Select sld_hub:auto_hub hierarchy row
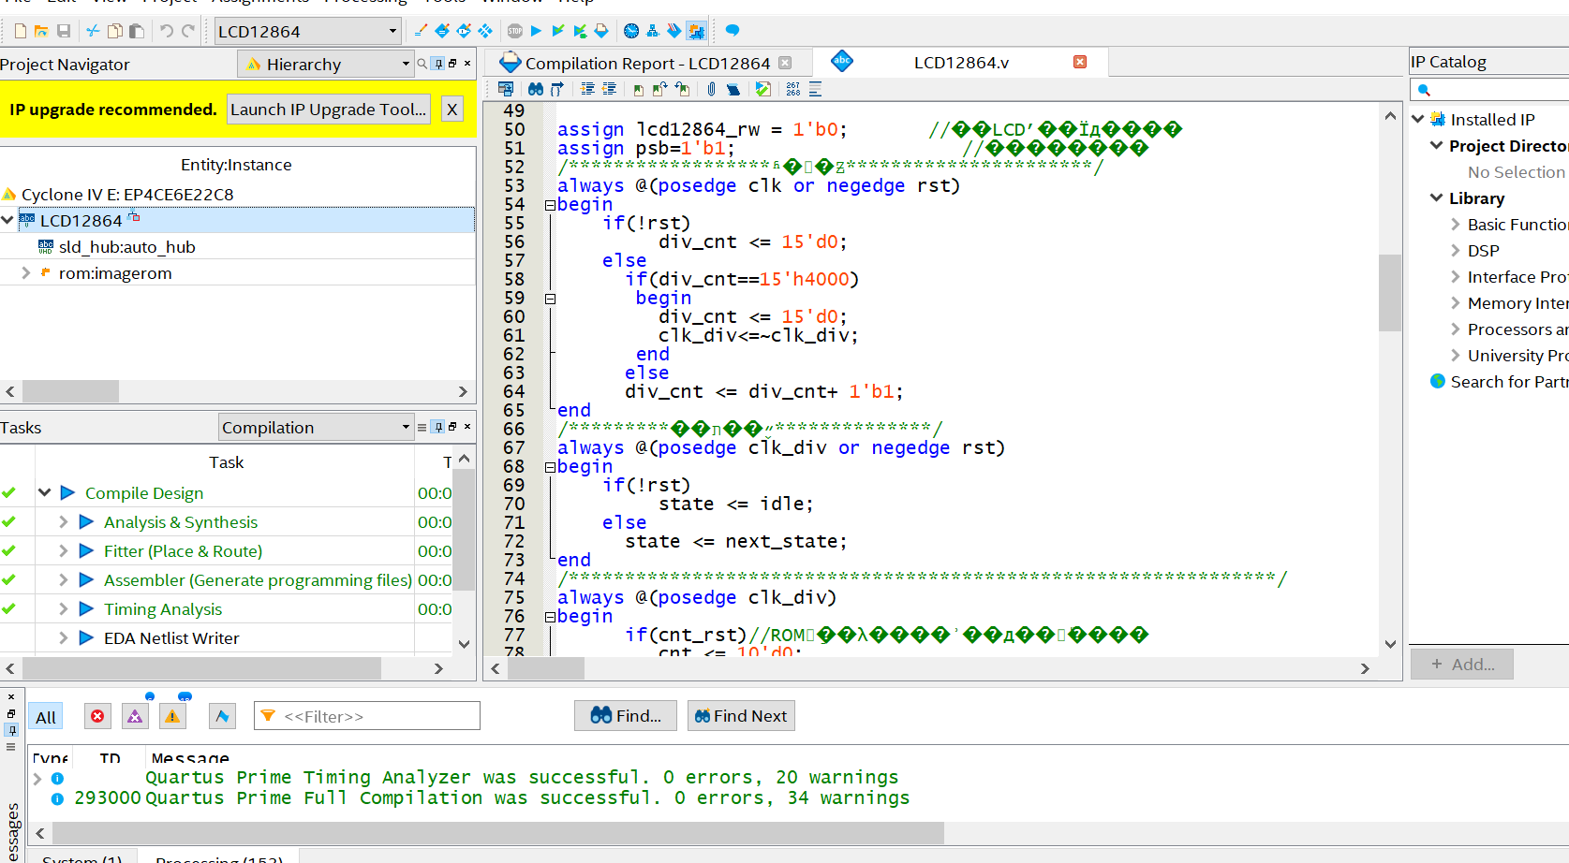 pos(238,247)
